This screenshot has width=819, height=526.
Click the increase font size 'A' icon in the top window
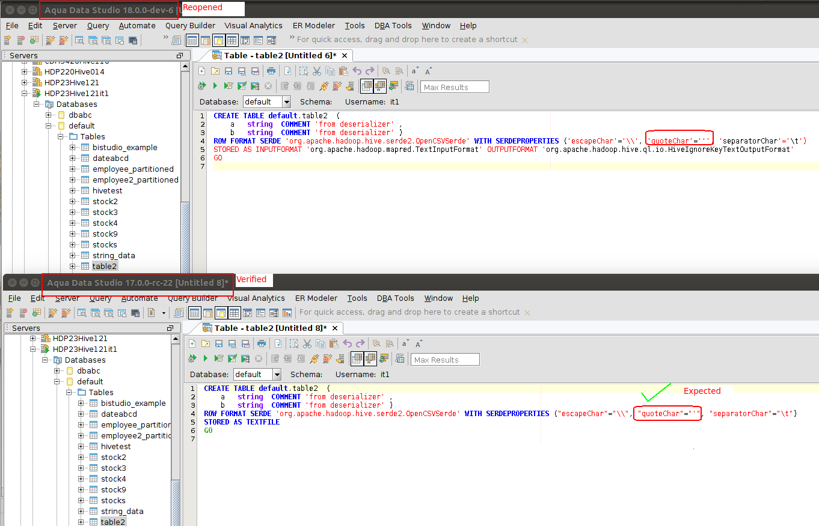428,71
